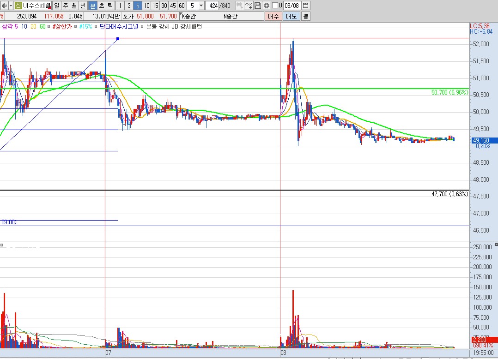Click the bid price 51,800
The height and width of the screenshot is (359, 498).
point(145,16)
